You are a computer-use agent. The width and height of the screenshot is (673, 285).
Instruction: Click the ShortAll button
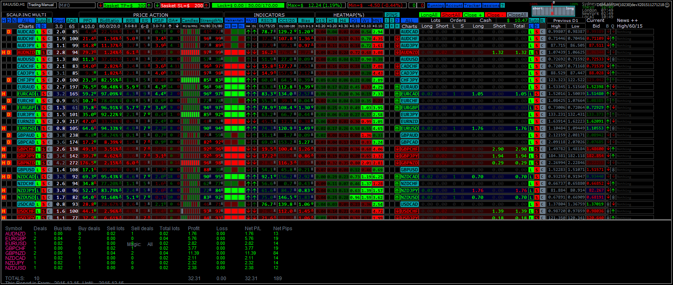pyautogui.click(x=452, y=15)
